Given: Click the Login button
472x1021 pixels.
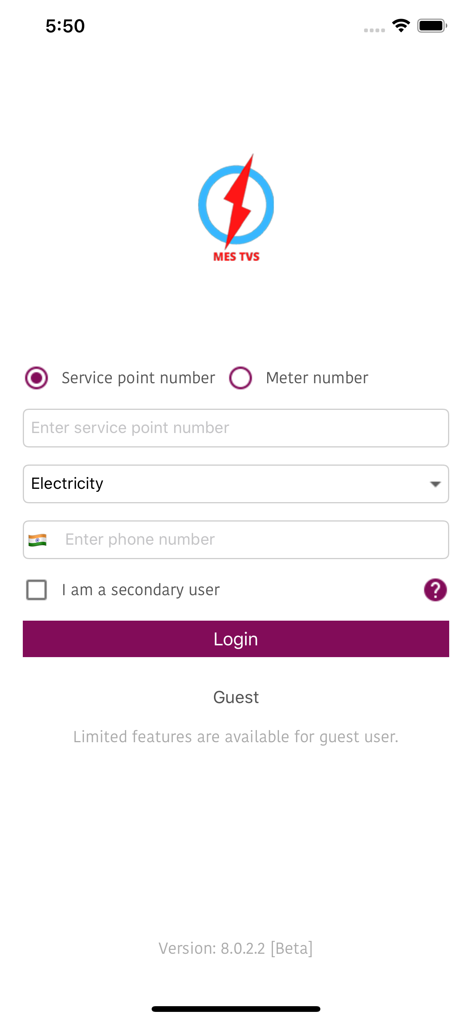Looking at the screenshot, I should (x=236, y=639).
